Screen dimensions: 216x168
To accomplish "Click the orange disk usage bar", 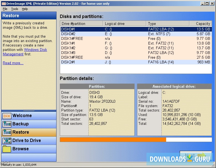I will 113,139.
